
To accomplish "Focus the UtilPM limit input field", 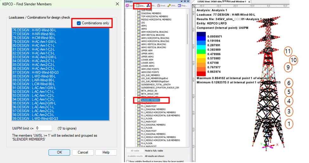I will point(43,128).
